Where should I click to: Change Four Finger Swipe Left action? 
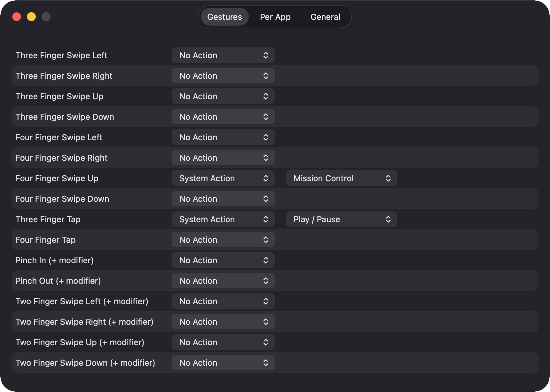[x=223, y=137]
